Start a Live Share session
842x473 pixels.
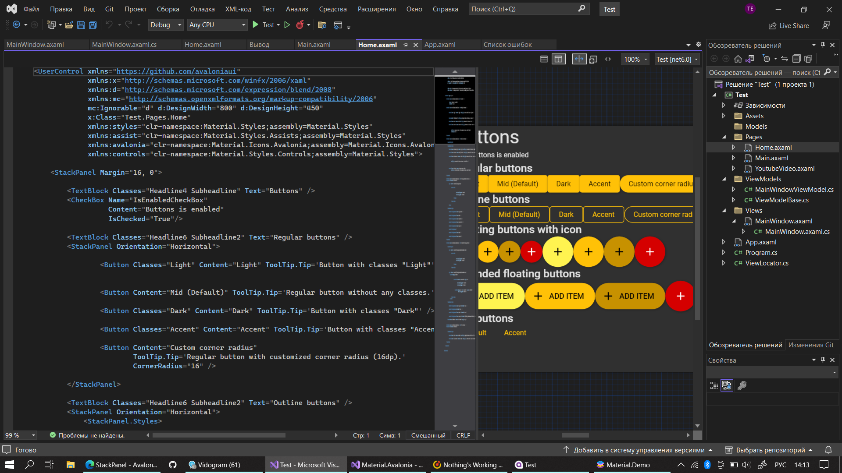tap(788, 25)
